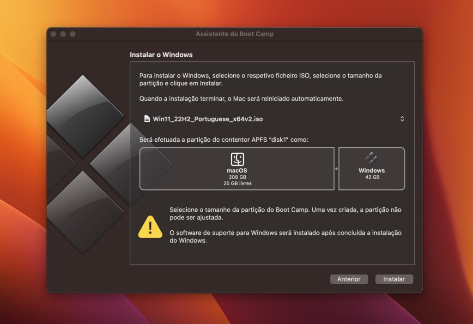The width and height of the screenshot is (473, 324).
Task: Click the Windows logo in the Windows partition
Action: click(371, 159)
